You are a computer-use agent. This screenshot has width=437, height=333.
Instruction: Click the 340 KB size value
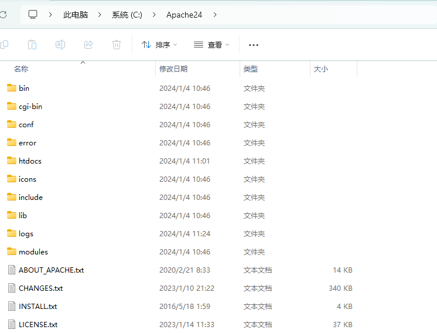point(340,288)
